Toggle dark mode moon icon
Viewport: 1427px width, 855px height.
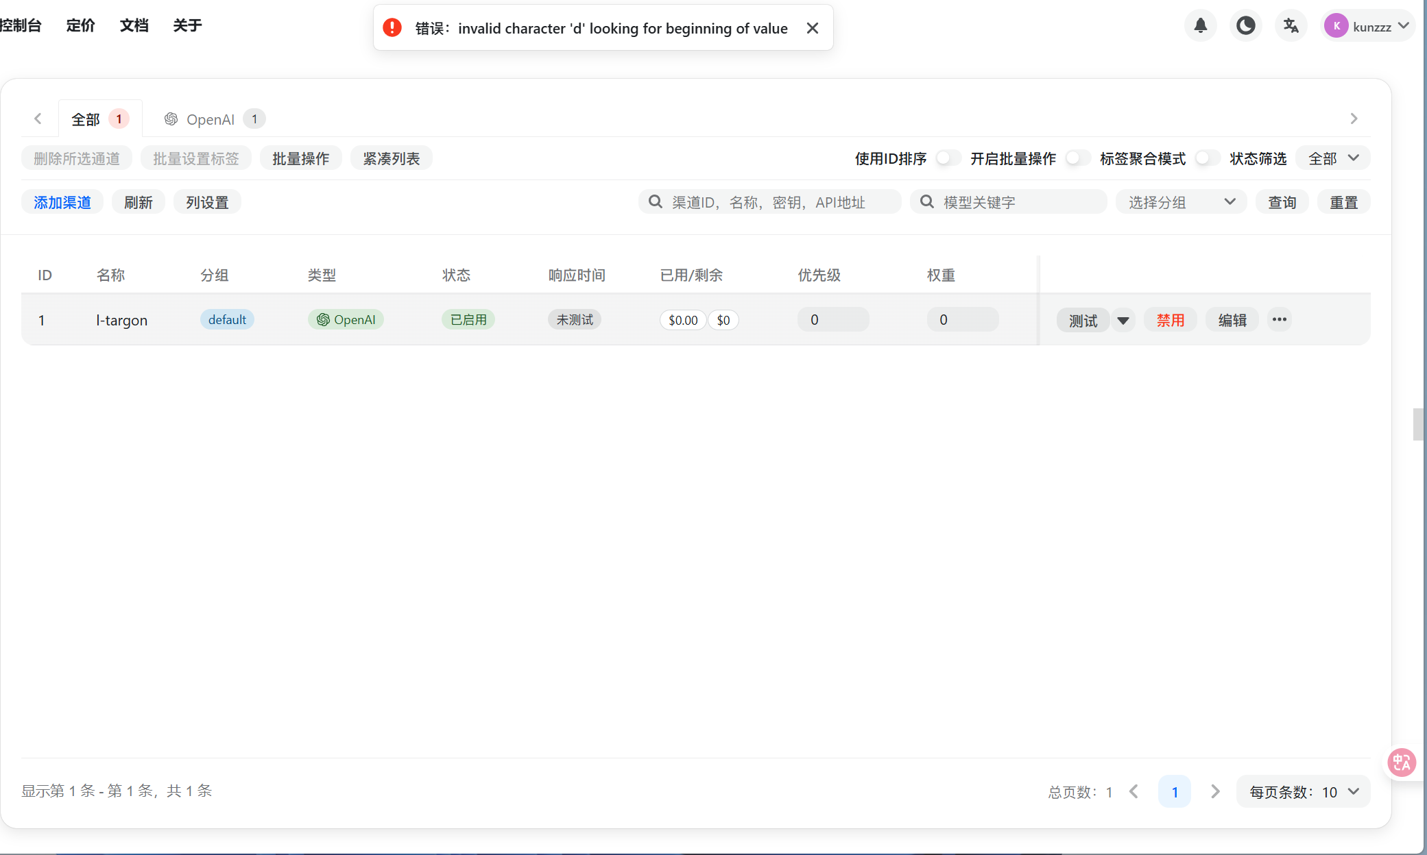(x=1245, y=26)
